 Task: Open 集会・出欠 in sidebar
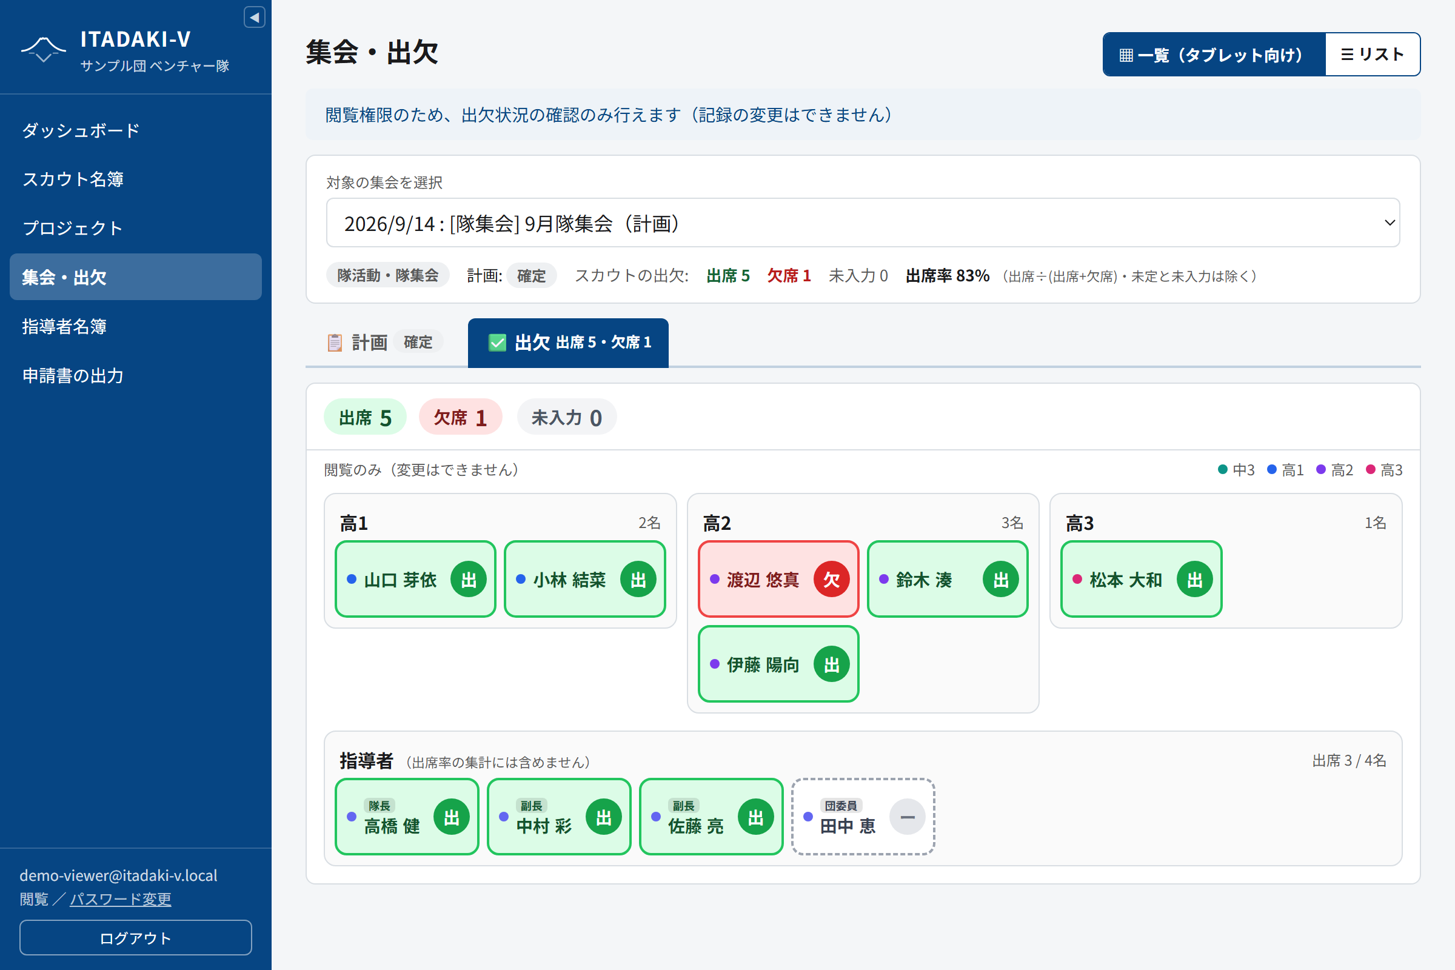[x=135, y=276]
